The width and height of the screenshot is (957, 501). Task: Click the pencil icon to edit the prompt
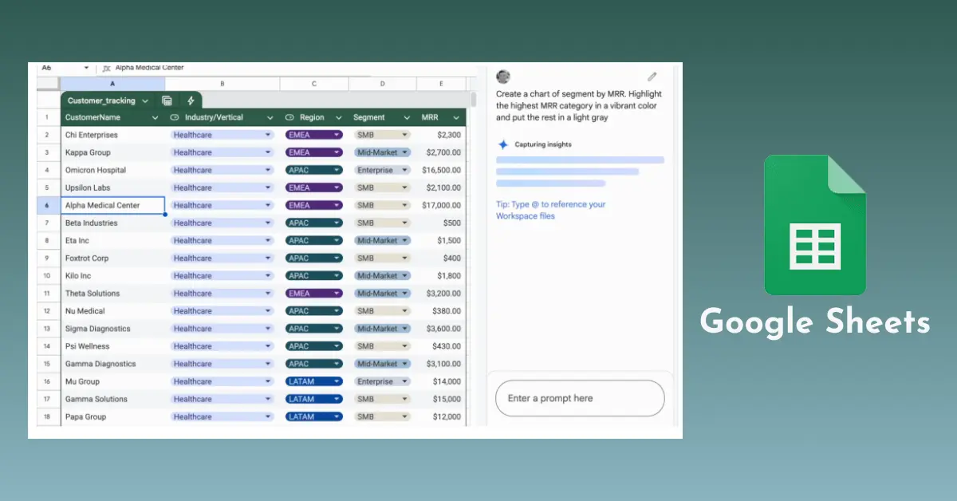click(652, 77)
